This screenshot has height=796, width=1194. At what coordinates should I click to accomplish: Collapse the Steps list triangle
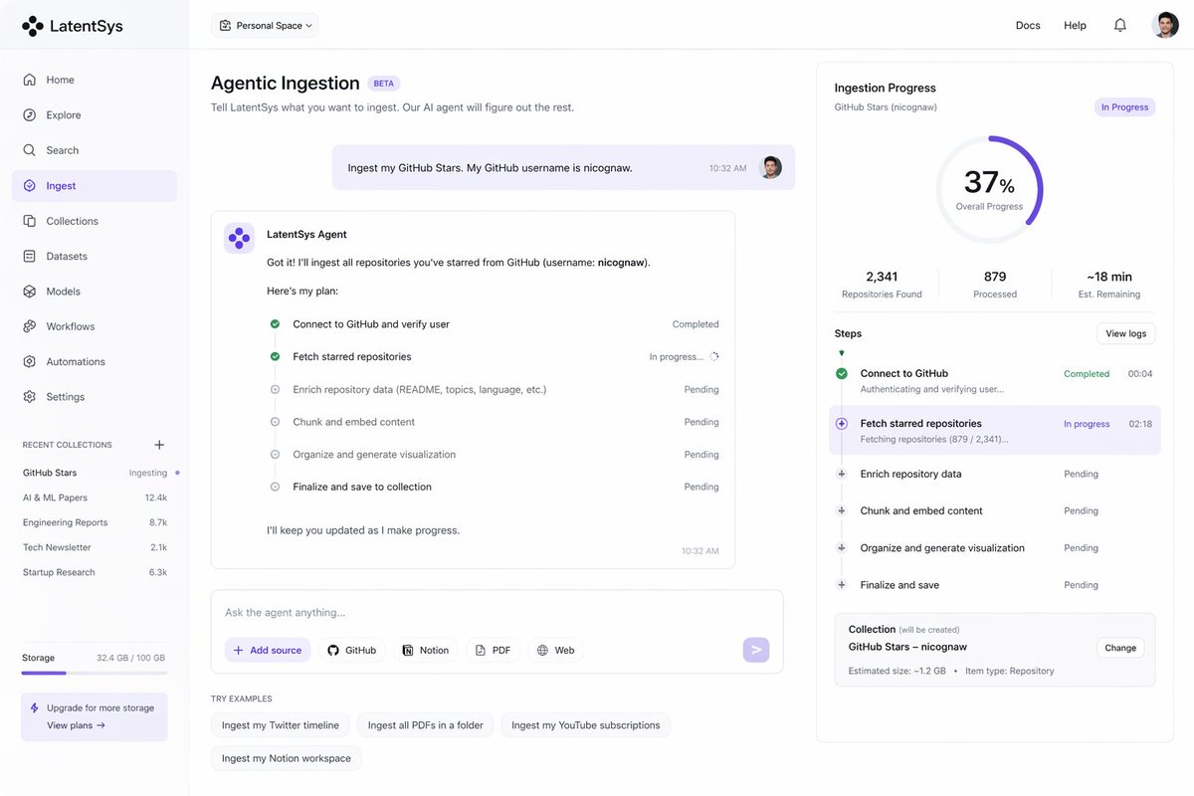coord(842,353)
